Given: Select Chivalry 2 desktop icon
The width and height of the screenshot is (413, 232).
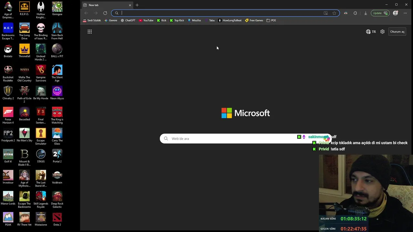Looking at the screenshot, I should point(8,93).
